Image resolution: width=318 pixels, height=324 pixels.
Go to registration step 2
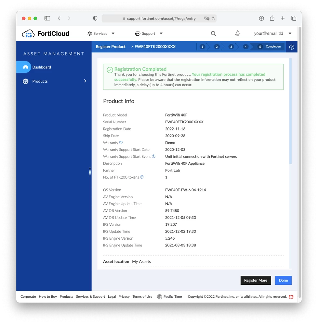(x=217, y=47)
